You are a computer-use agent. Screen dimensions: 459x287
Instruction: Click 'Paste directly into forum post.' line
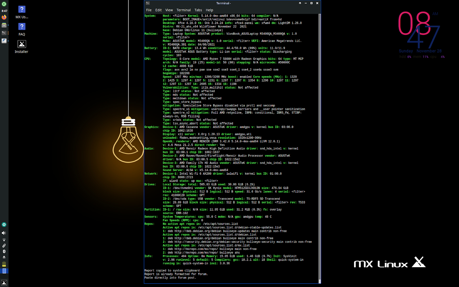170,278
